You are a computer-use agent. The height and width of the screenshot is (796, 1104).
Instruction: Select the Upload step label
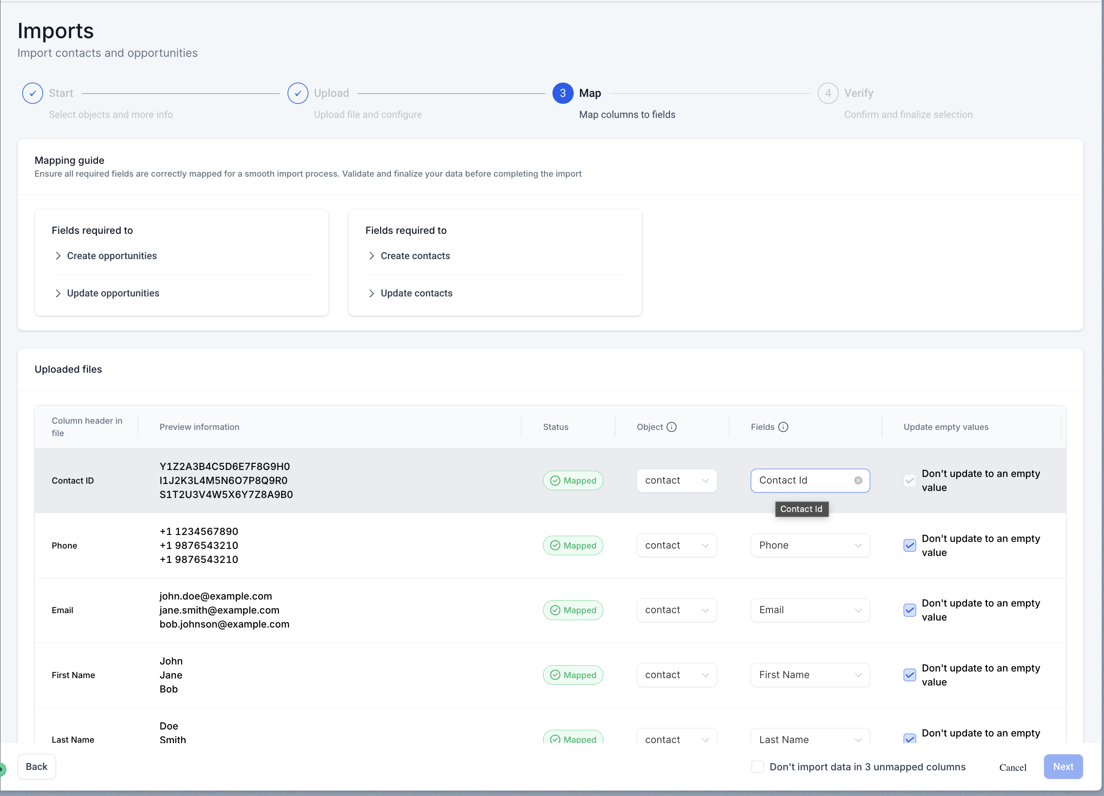[331, 93]
